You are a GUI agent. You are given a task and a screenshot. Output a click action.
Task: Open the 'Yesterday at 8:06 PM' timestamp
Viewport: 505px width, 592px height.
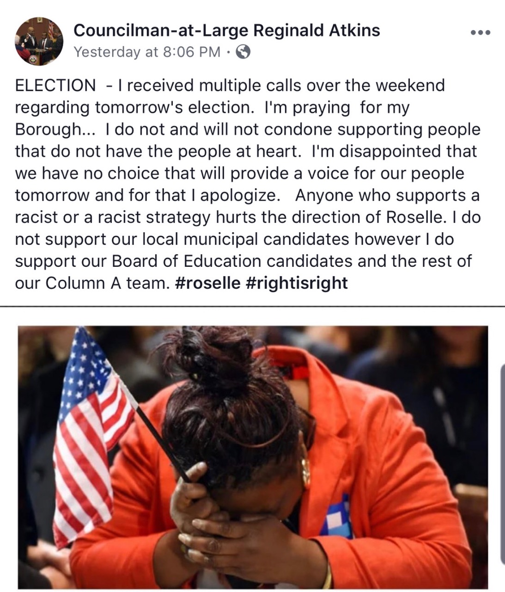(x=147, y=52)
